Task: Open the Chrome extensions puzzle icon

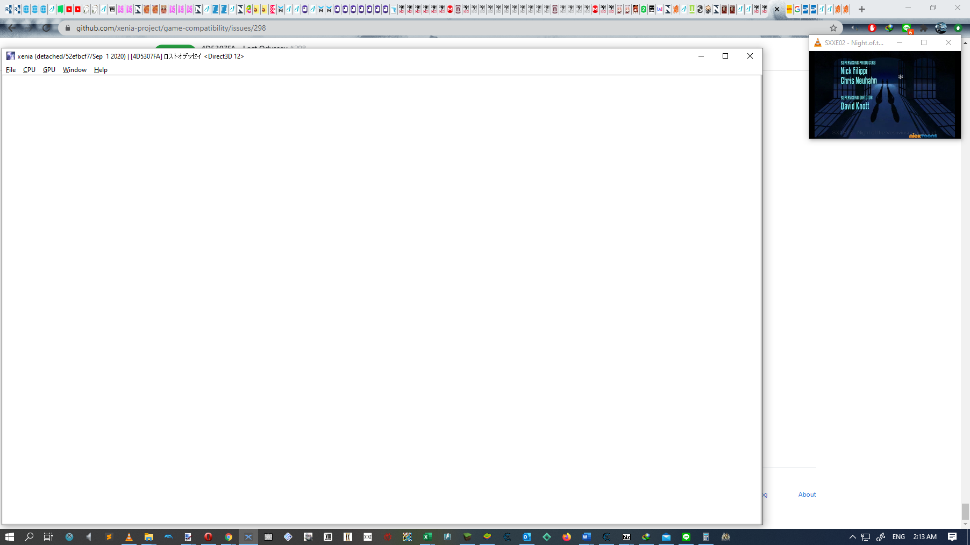Action: (924, 28)
